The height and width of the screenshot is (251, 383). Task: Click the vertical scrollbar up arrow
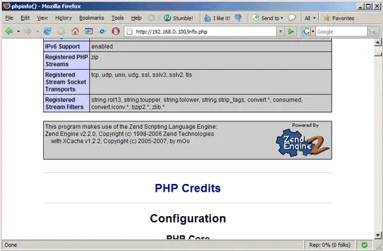[378, 43]
